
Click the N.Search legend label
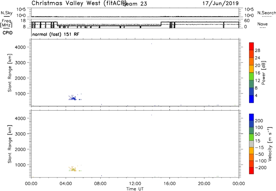(266, 13)
